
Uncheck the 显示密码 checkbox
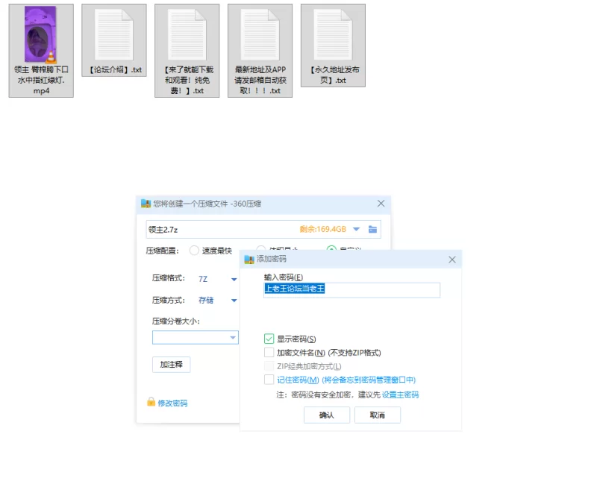click(x=269, y=339)
